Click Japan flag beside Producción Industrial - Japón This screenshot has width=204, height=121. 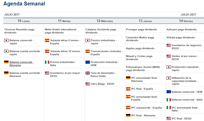[169, 67]
